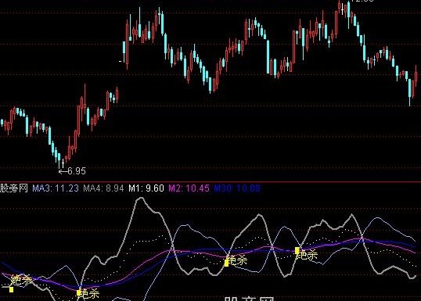
Task: Click the leftmost 绝杀 signal label
Action: point(21,281)
